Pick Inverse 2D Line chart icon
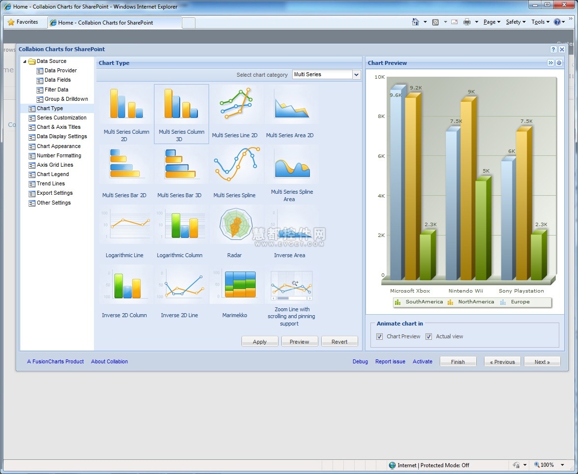 (x=181, y=285)
